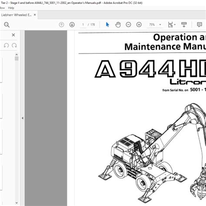Click the Litronic logo text
Viewport: 206px width, 206px height.
(188, 82)
